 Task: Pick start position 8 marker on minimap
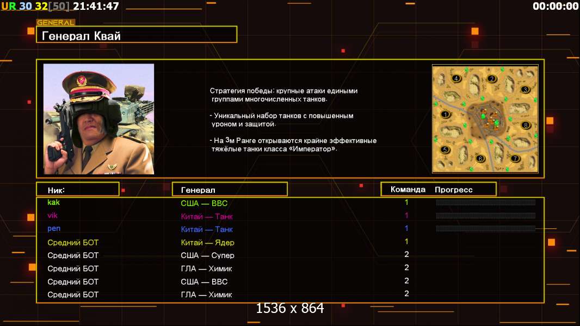[x=526, y=125]
